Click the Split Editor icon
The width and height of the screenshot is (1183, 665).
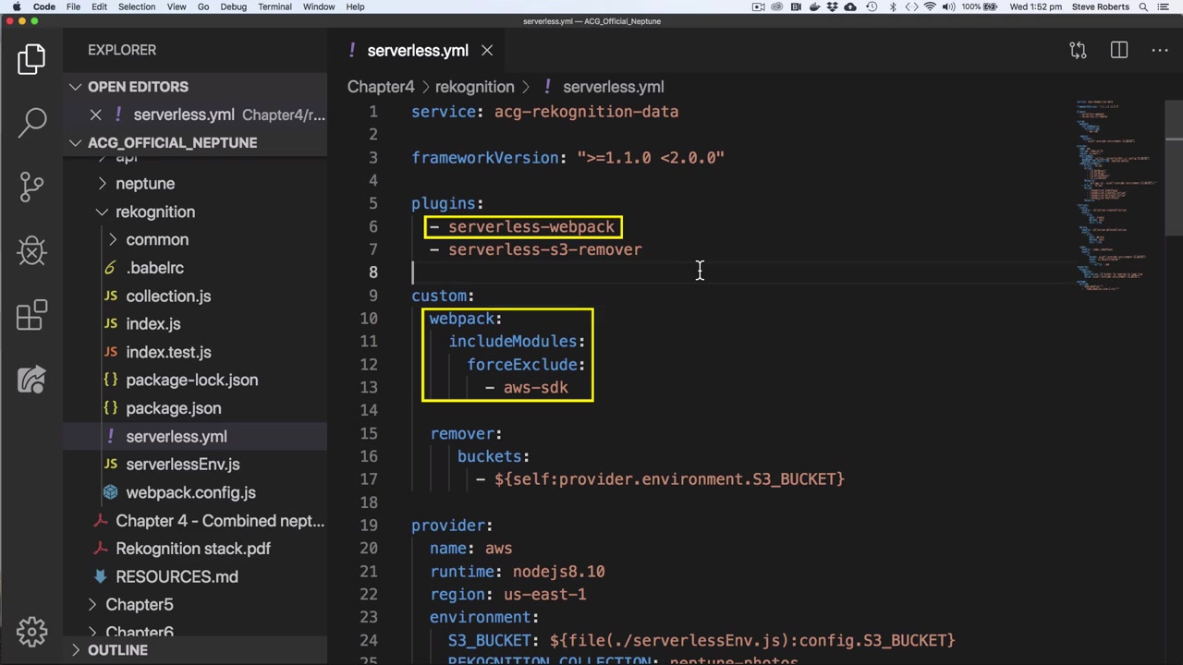(x=1119, y=50)
